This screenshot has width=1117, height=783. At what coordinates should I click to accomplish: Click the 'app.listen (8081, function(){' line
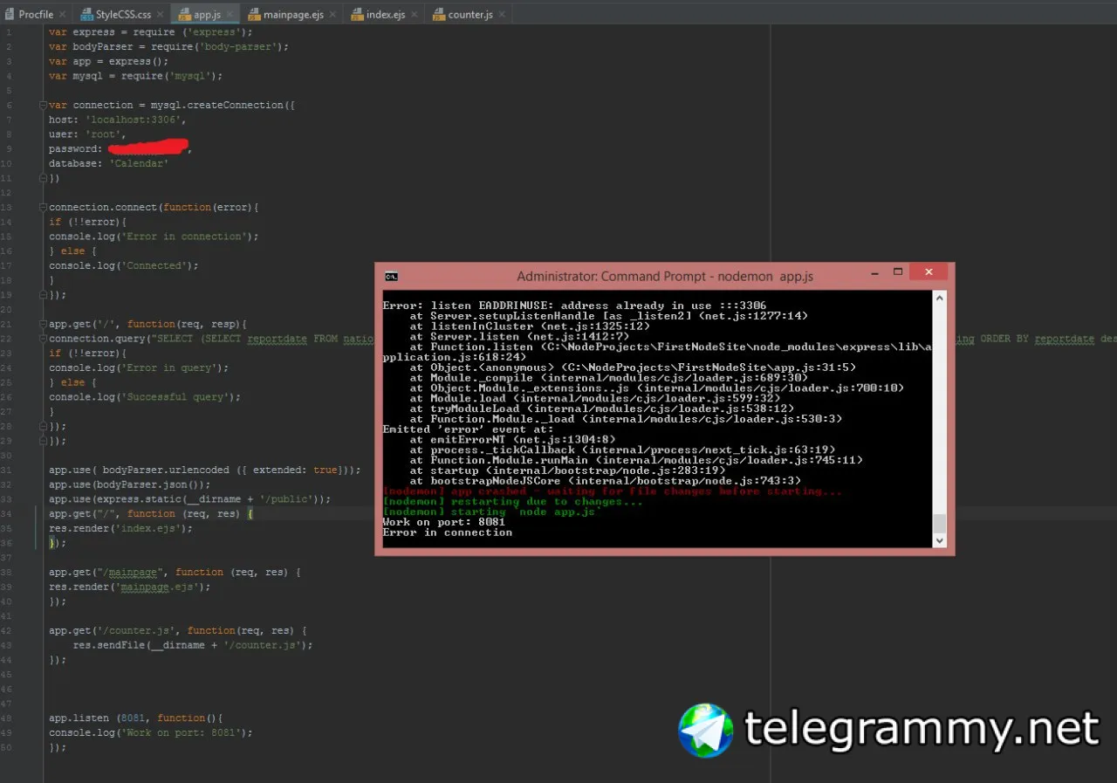[x=135, y=718]
